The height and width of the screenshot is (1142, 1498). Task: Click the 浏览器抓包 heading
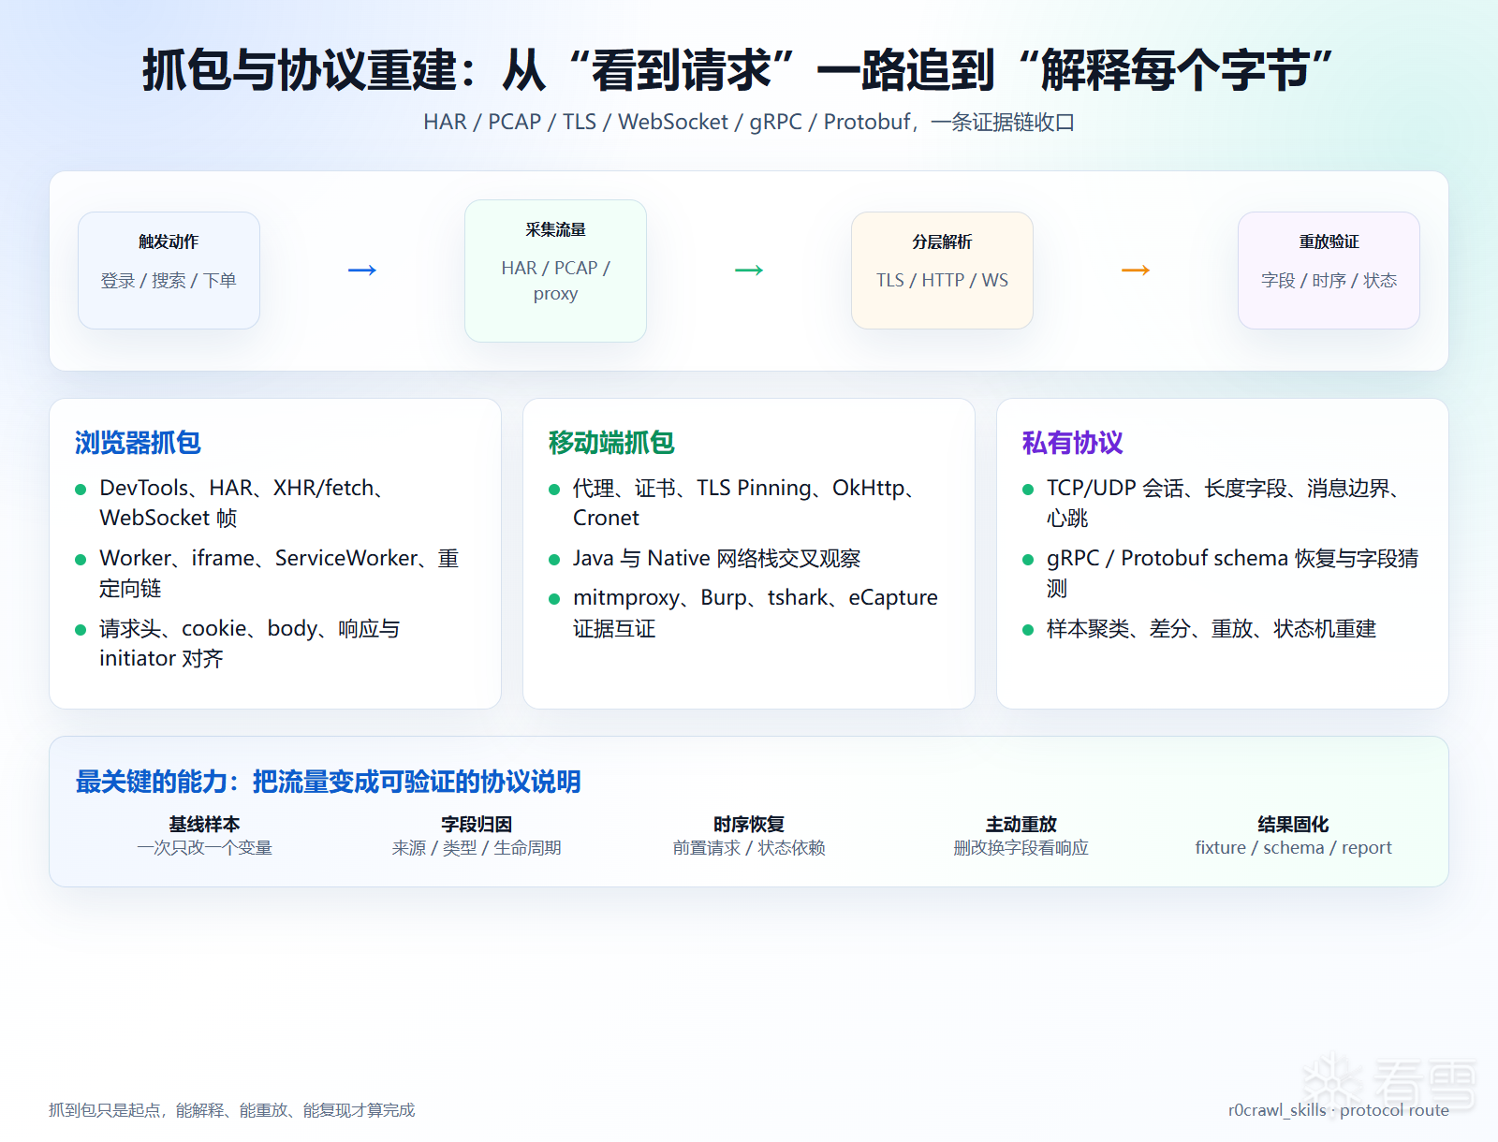138,443
